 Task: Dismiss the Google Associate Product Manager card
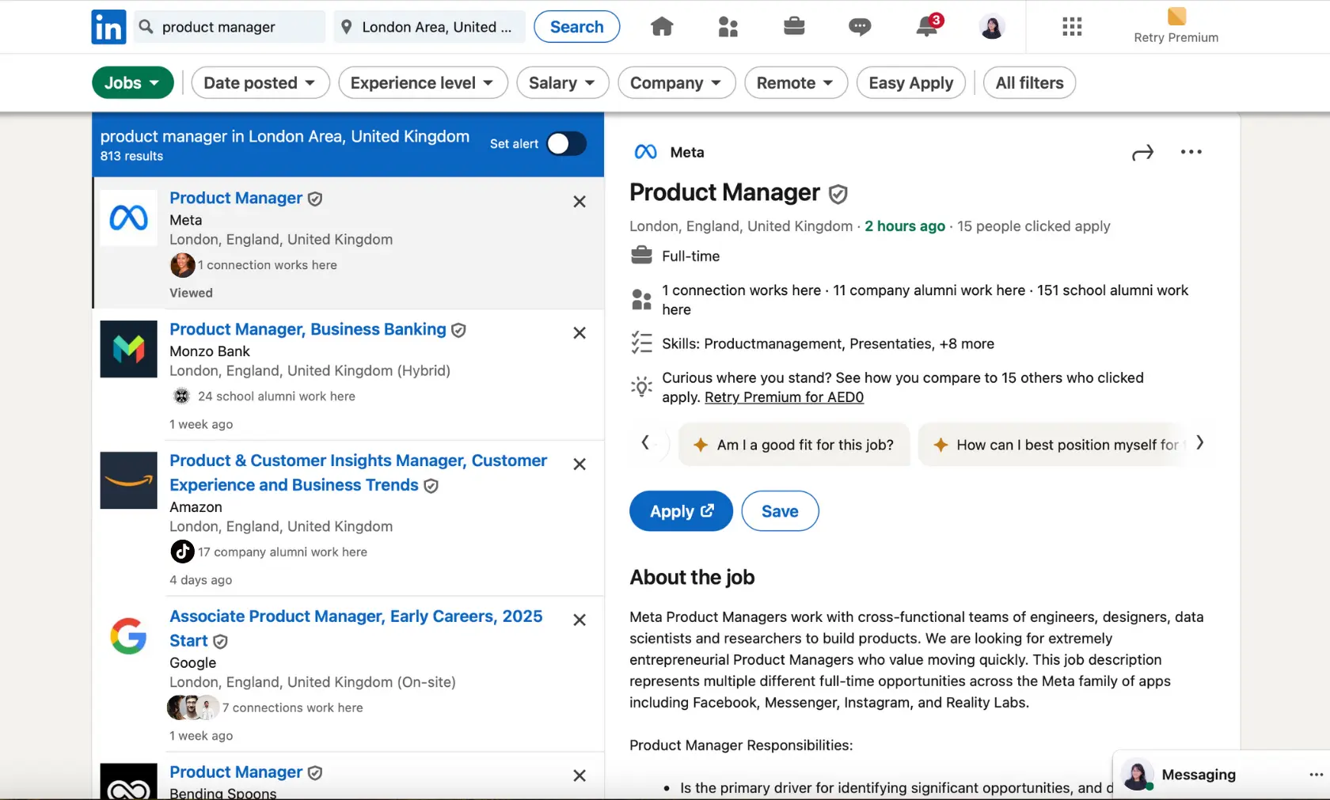[x=579, y=620]
